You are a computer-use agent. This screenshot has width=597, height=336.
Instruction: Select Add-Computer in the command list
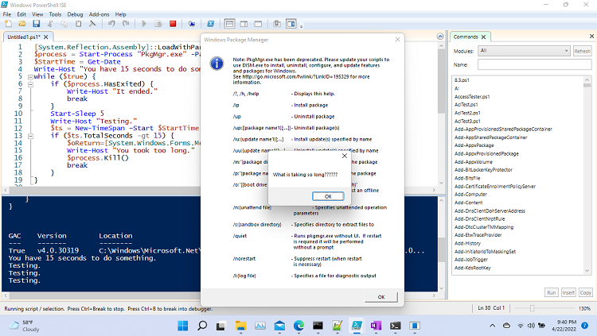tap(470, 195)
